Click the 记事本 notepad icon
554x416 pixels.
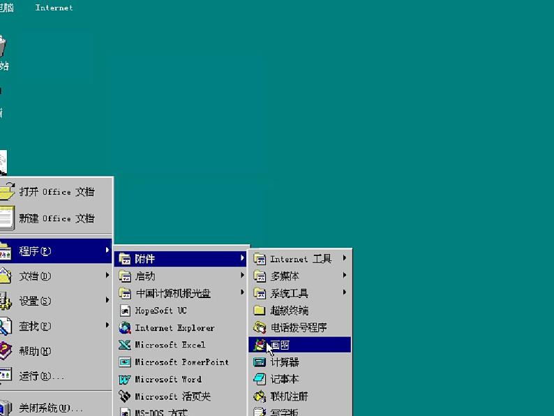pos(260,379)
